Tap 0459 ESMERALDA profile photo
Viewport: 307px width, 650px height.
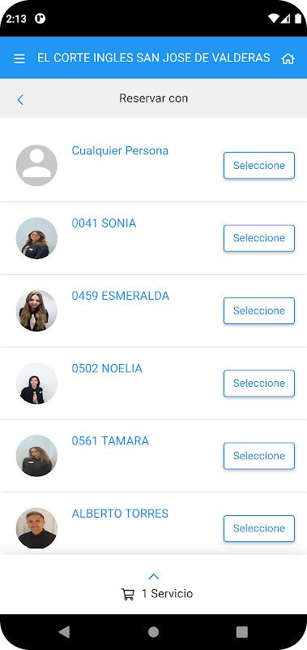click(x=36, y=310)
